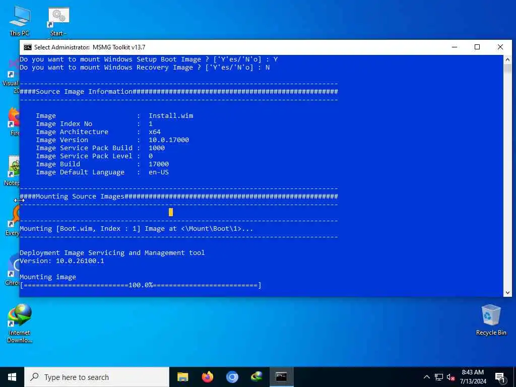Launch Firefox from the taskbar
Viewport: 516px width, 387px height.
point(207,377)
